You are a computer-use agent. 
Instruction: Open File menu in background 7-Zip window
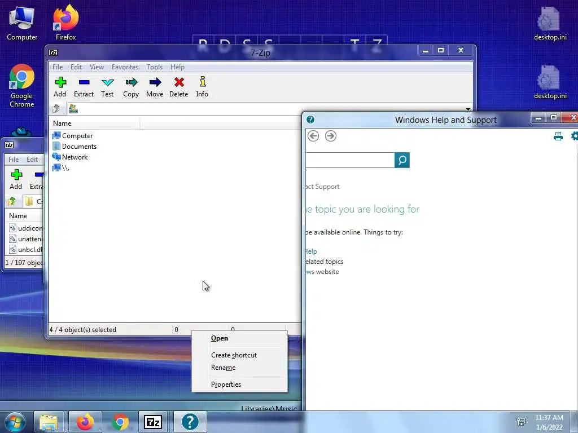pyautogui.click(x=14, y=160)
